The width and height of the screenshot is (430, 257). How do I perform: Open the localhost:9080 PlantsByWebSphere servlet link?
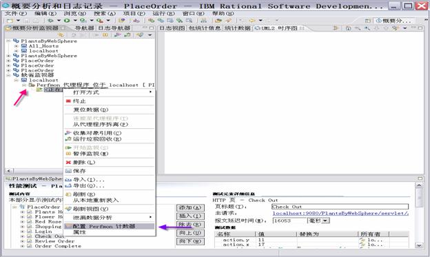click(x=340, y=213)
